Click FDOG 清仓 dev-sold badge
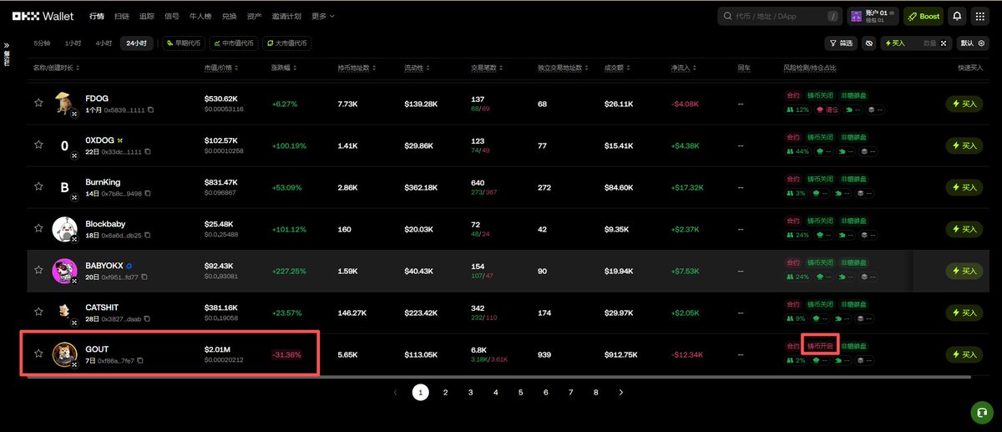This screenshot has height=432, width=1002. [827, 109]
